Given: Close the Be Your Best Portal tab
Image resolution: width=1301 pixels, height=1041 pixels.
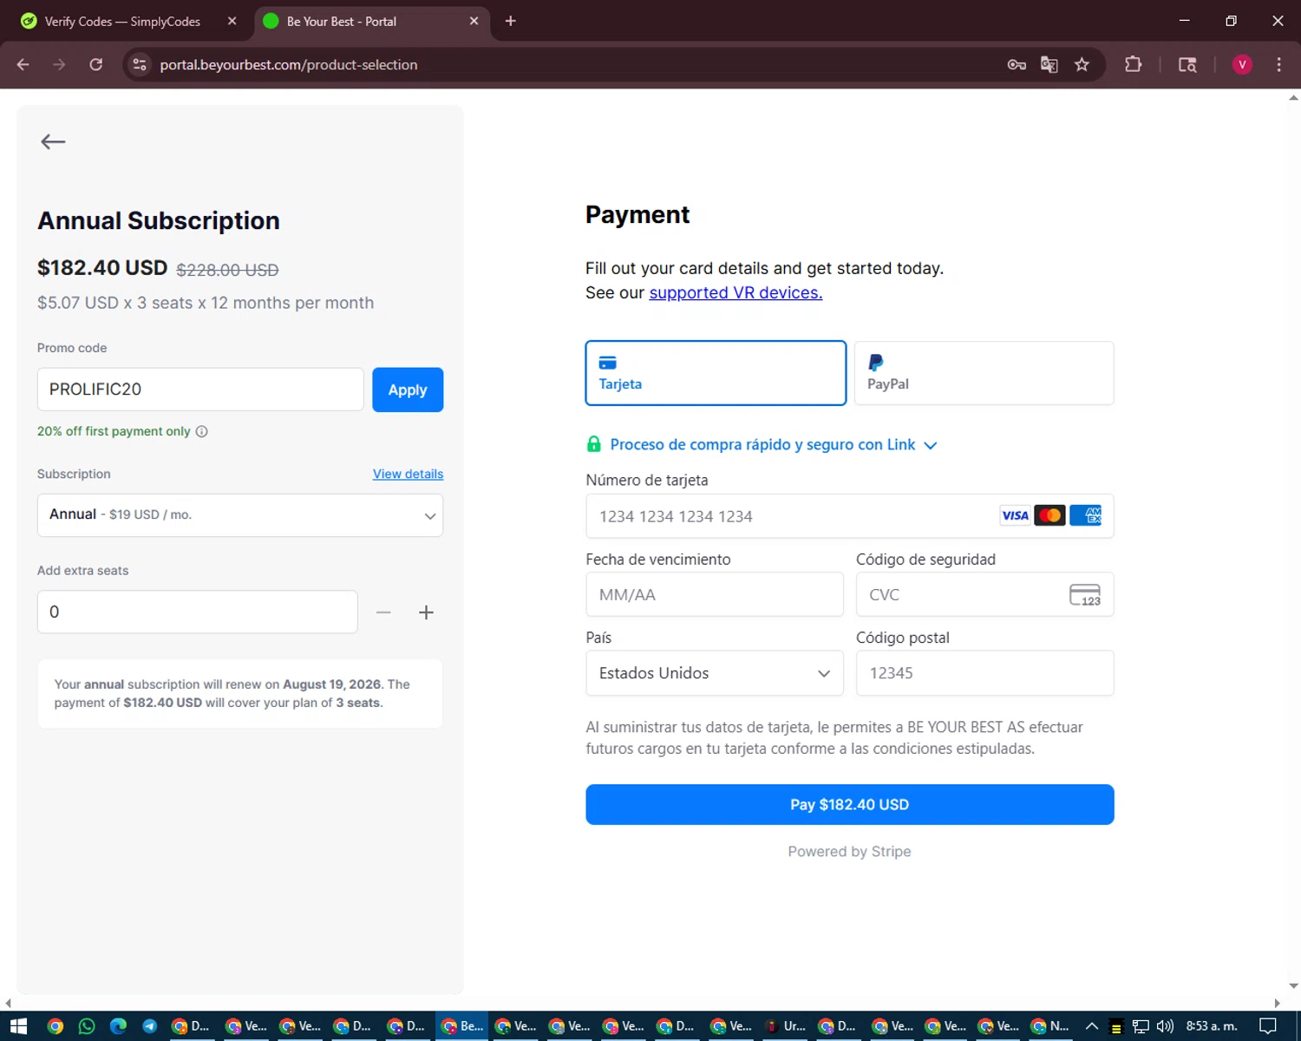Looking at the screenshot, I should [474, 21].
